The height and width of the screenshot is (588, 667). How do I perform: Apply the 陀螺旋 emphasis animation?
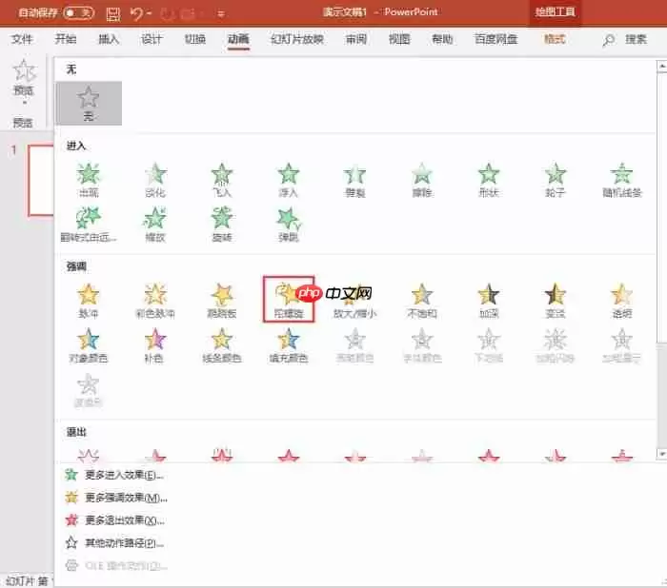click(289, 299)
